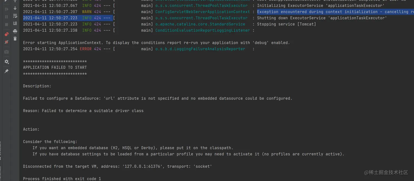Viewport: 414px width, 181px height.
Task: Click 'Error starting ApplicationContext' line
Action: point(156,43)
